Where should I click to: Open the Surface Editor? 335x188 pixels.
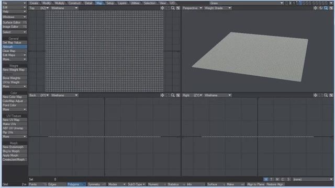click(15, 22)
